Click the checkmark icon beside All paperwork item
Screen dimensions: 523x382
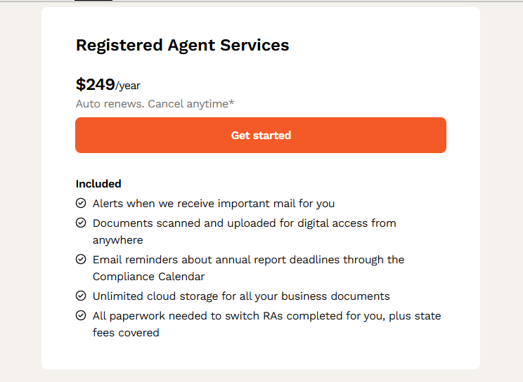coord(81,315)
